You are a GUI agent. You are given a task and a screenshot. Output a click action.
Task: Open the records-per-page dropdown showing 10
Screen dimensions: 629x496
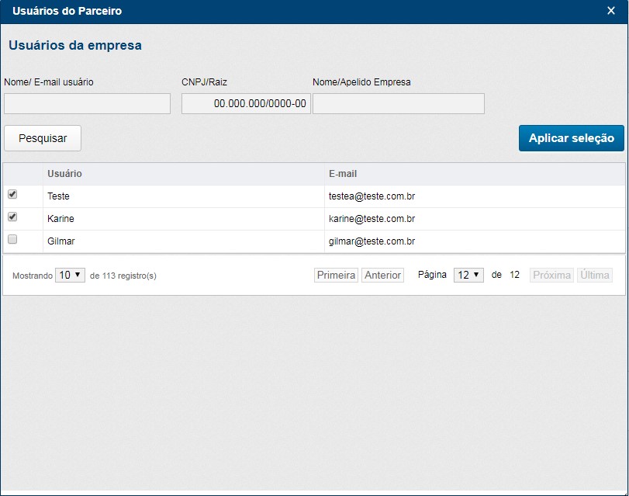70,276
